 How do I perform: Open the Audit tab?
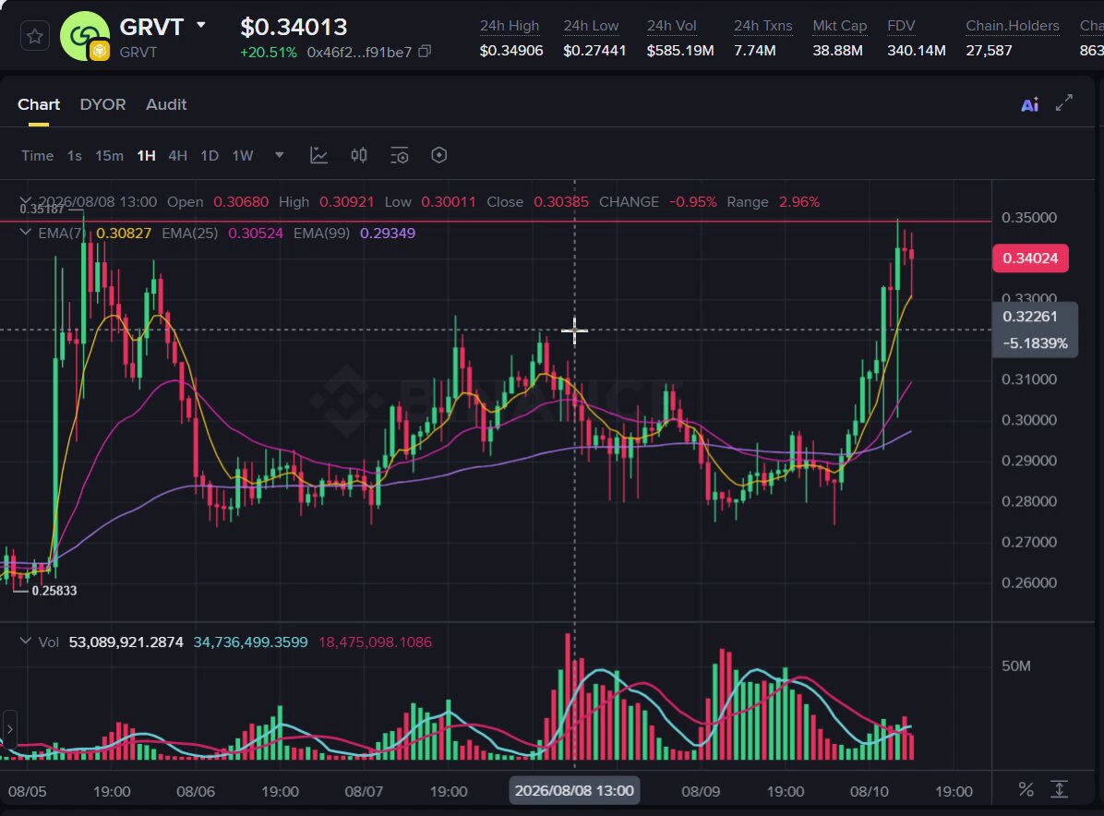(x=166, y=104)
